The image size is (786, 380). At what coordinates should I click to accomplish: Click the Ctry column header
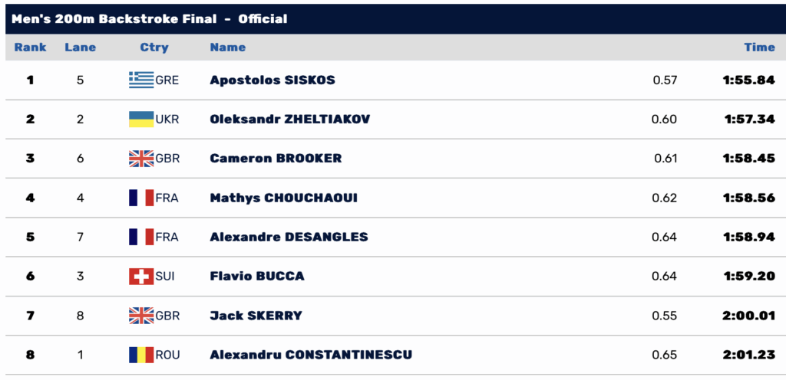click(154, 47)
